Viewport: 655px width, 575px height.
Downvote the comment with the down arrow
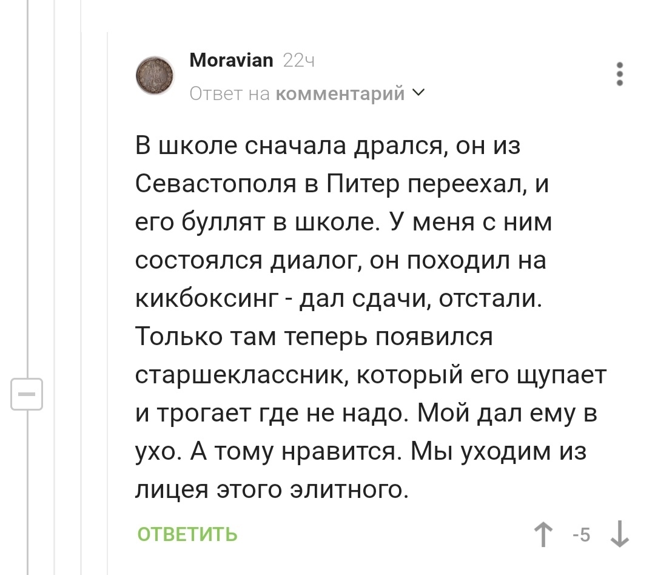(619, 535)
